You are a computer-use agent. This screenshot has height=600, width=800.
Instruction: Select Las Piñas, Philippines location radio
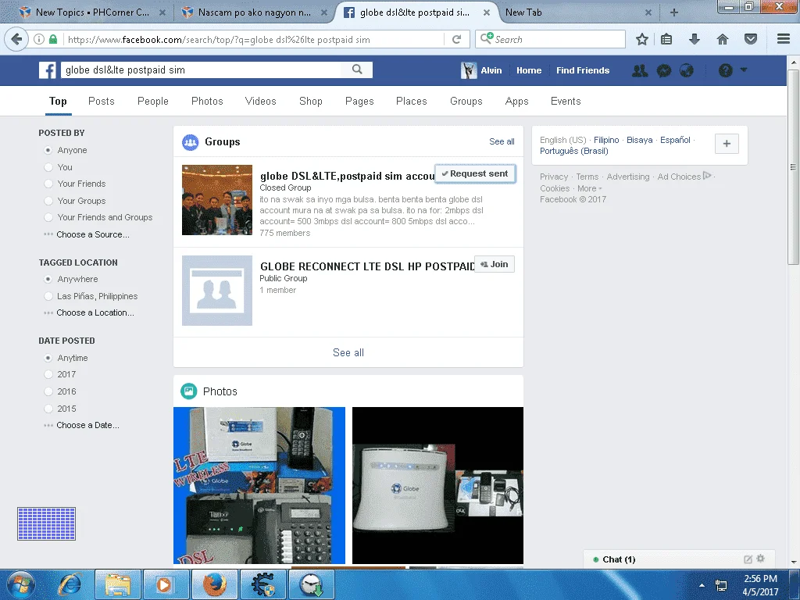pos(48,296)
